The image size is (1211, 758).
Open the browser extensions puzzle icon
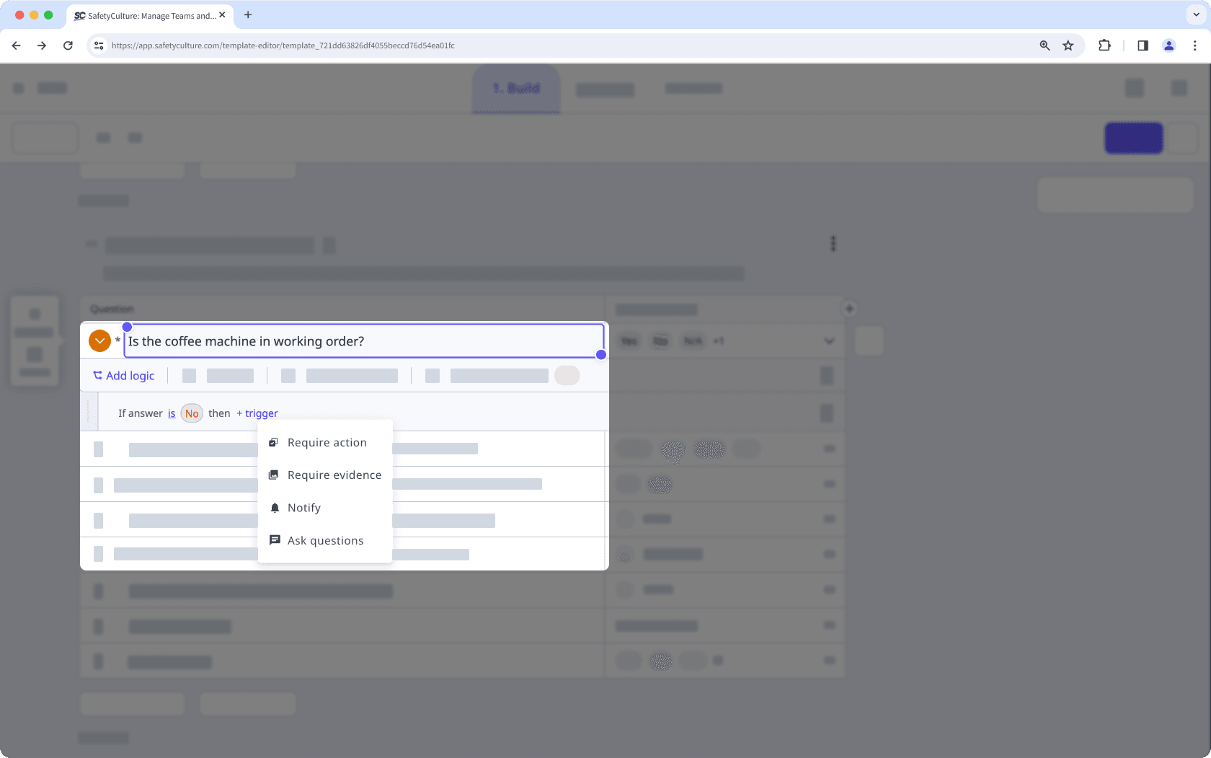[x=1104, y=45]
